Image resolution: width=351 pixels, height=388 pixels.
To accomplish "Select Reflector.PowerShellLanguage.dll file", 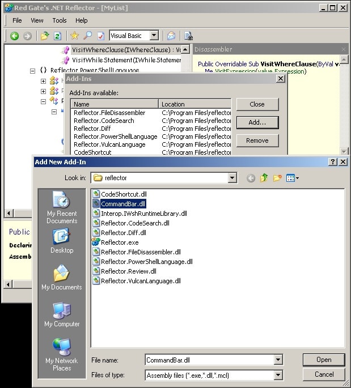I will (x=143, y=262).
